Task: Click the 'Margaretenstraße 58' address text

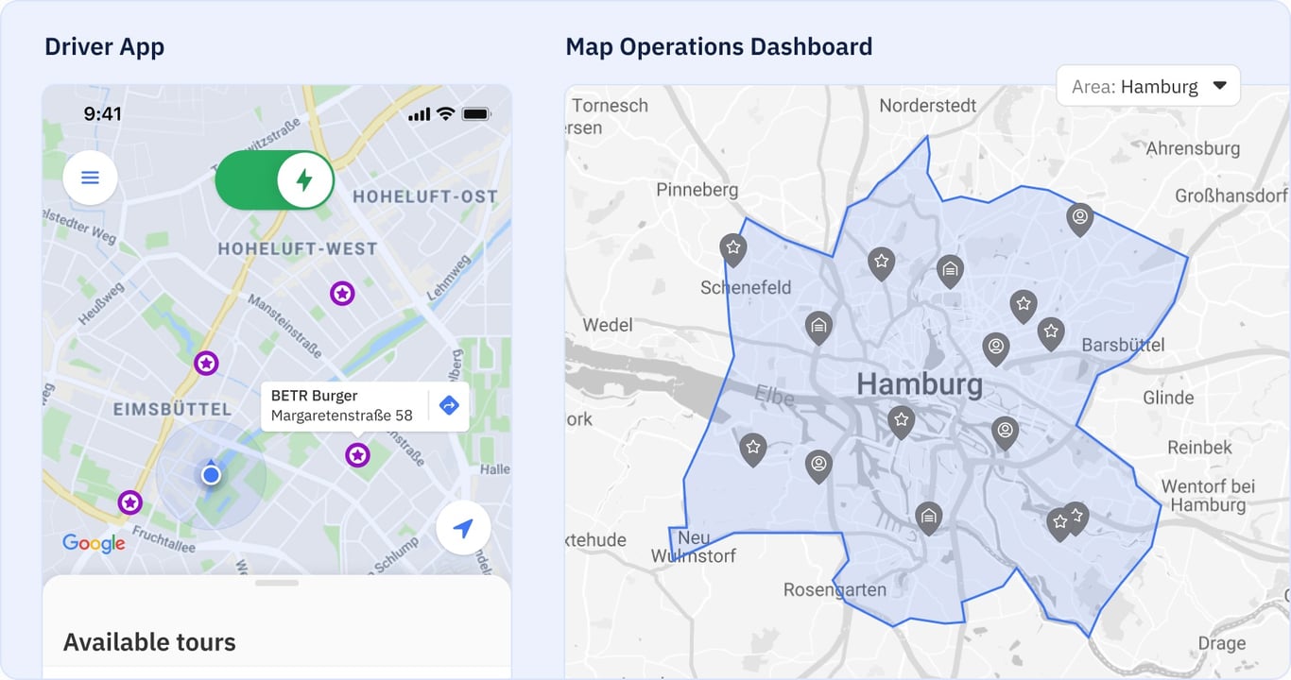Action: 341,416
